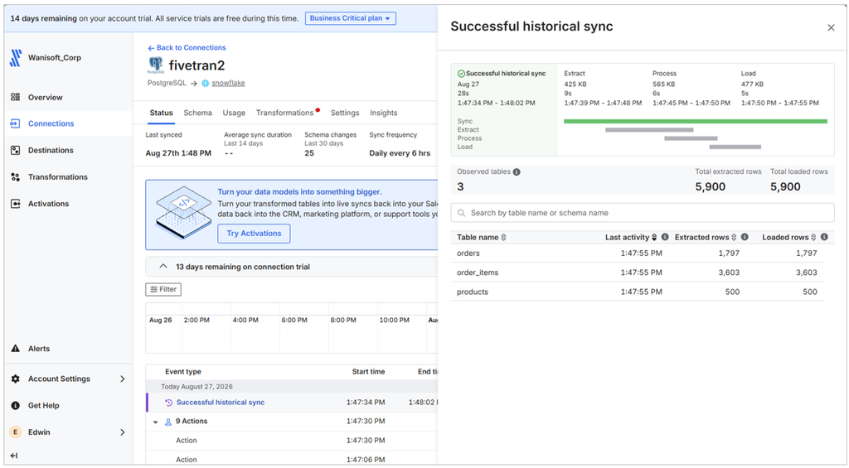The height and width of the screenshot is (468, 849).
Task: Select the products table row
Action: (x=638, y=292)
